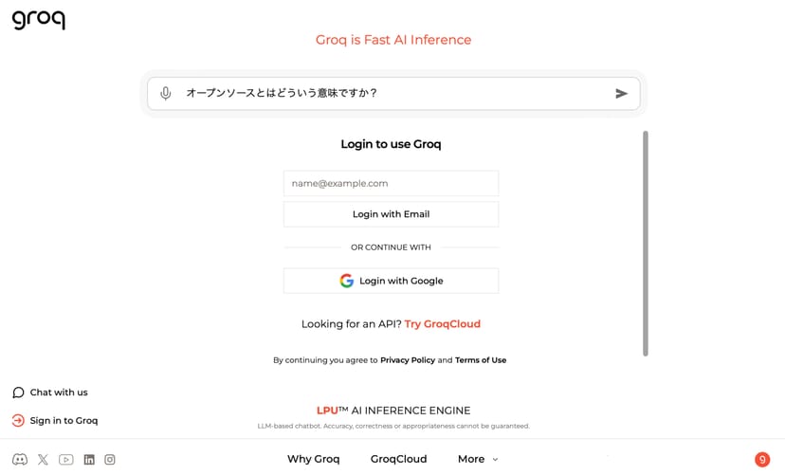Click the Groq logo
Image resolution: width=785 pixels, height=475 pixels.
(38, 20)
